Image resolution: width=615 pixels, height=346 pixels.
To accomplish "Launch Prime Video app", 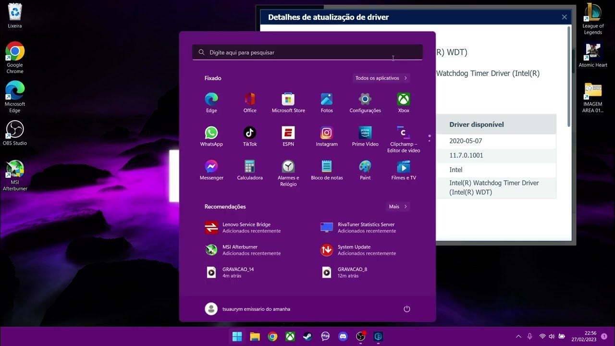I will [x=365, y=137].
